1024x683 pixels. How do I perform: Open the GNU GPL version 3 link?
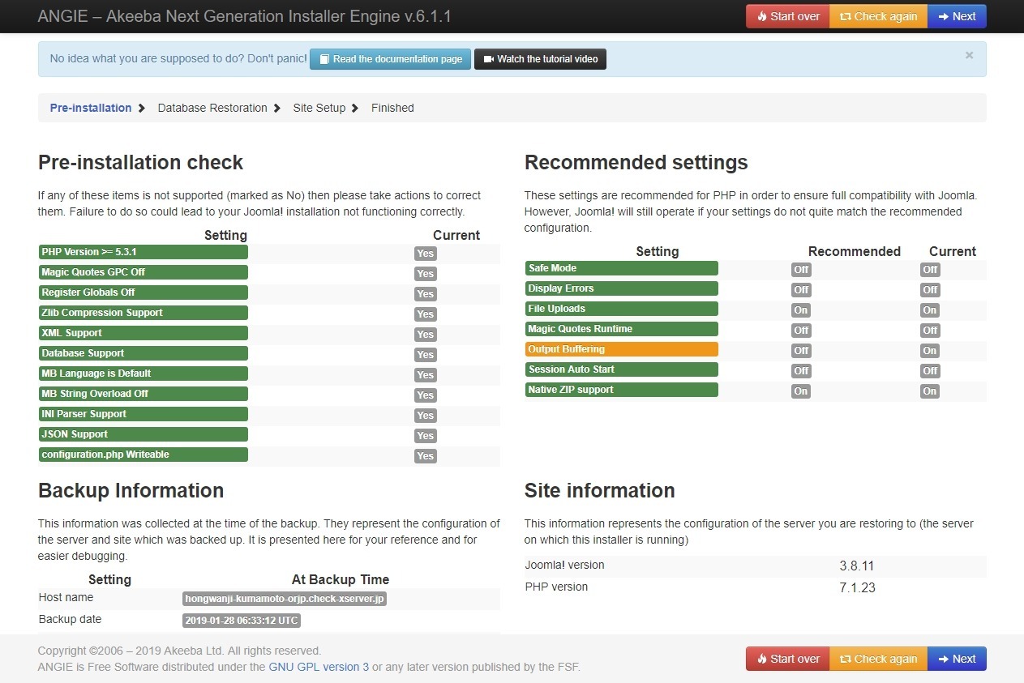319,667
